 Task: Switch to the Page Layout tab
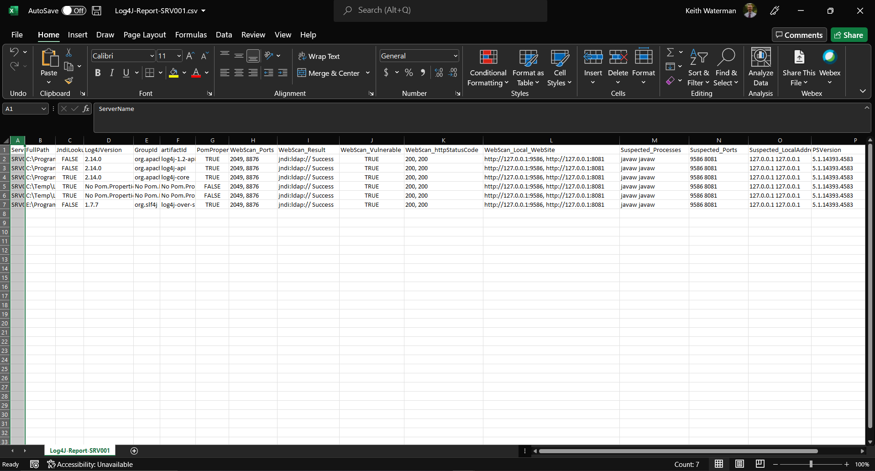(x=145, y=35)
